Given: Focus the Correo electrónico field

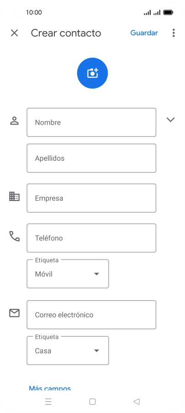Looking at the screenshot, I should pos(91,315).
